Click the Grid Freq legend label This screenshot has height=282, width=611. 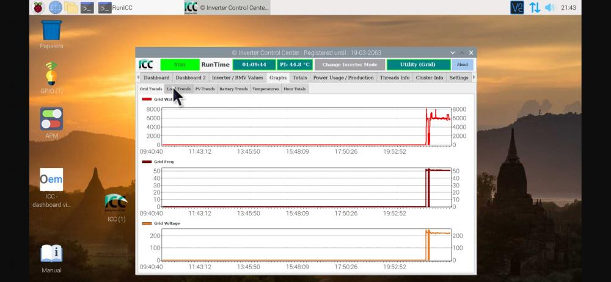(164, 162)
